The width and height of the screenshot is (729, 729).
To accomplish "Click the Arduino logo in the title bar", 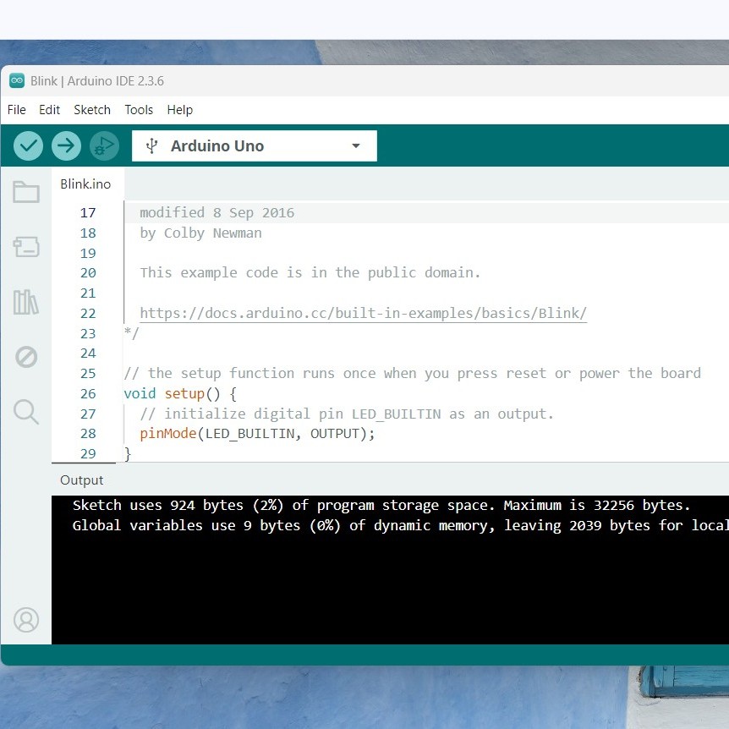I will [16, 80].
